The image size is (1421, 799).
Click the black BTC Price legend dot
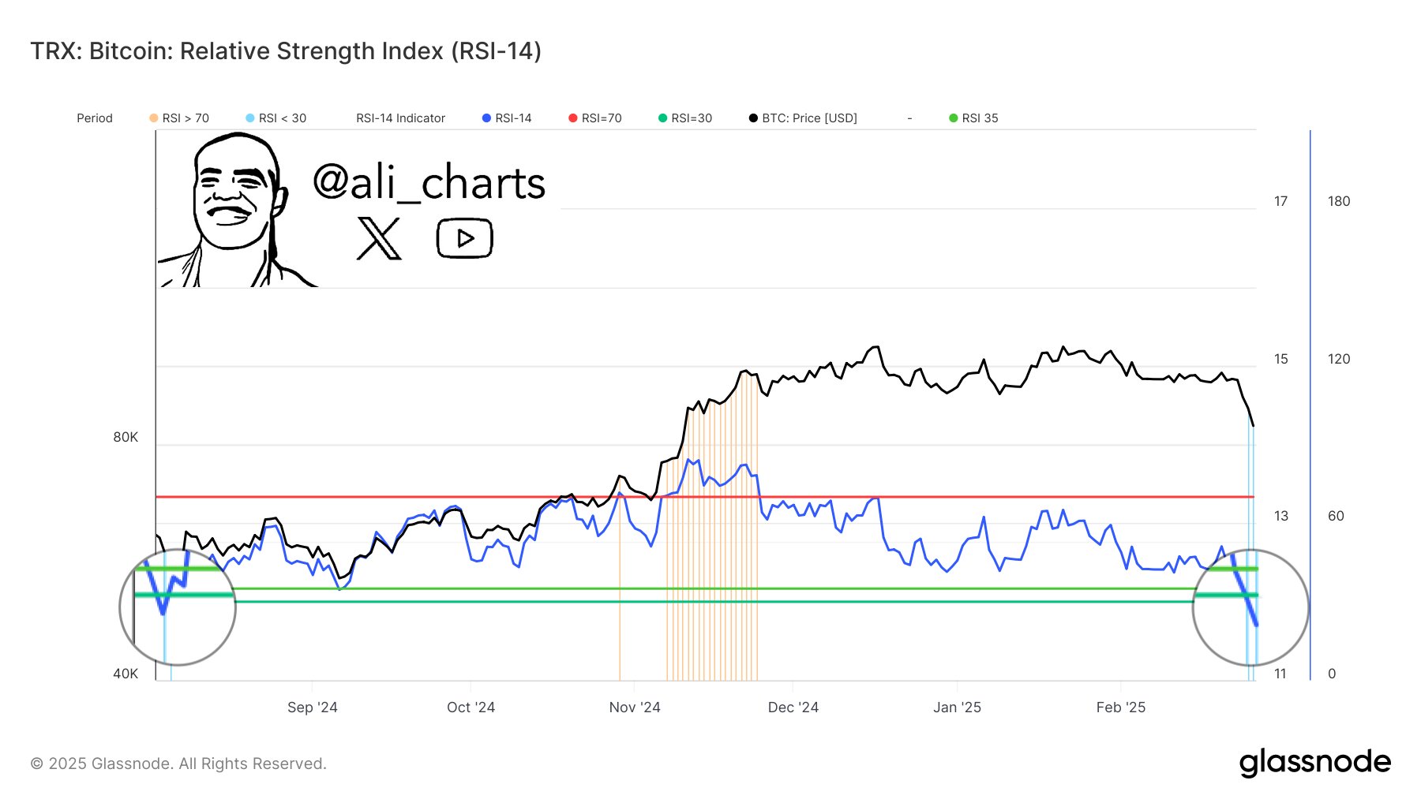pos(753,118)
